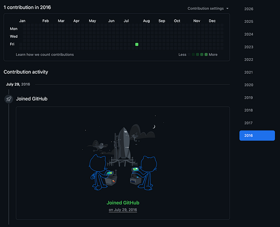This screenshot has height=227, width=280.
Task: Click the Aug month label
Action: [x=146, y=21]
